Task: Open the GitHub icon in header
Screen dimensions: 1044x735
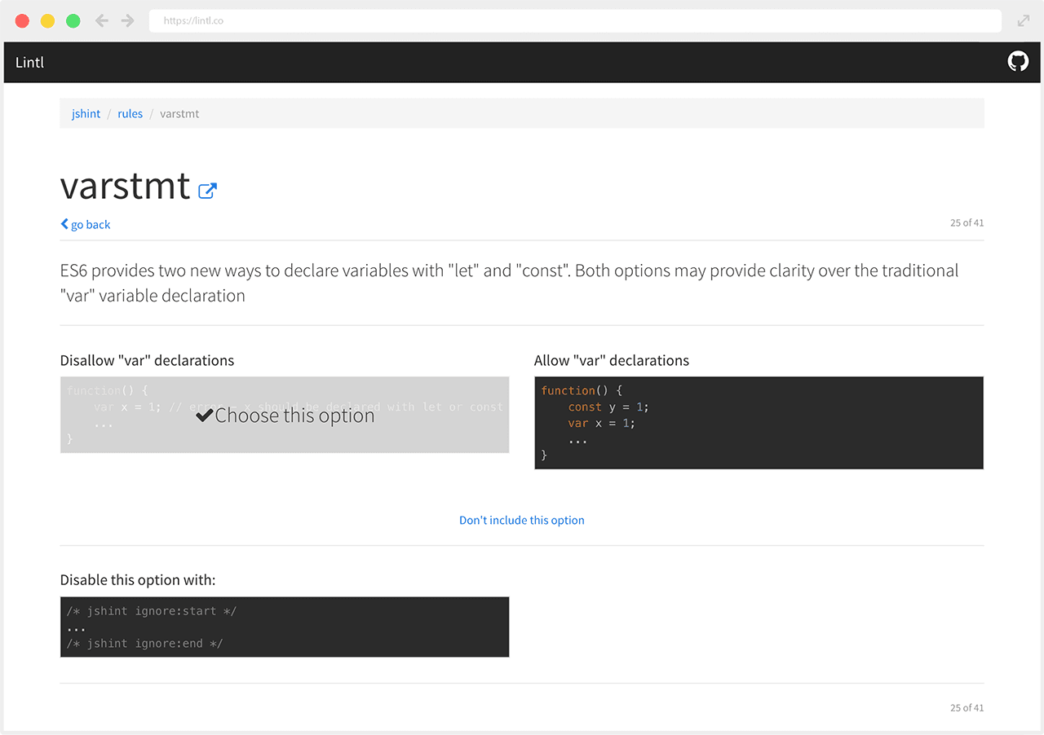Action: (1018, 62)
